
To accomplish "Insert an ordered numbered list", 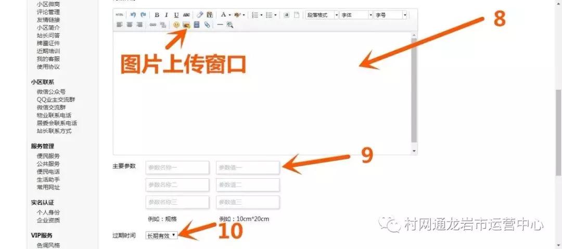I will pyautogui.click(x=255, y=15).
